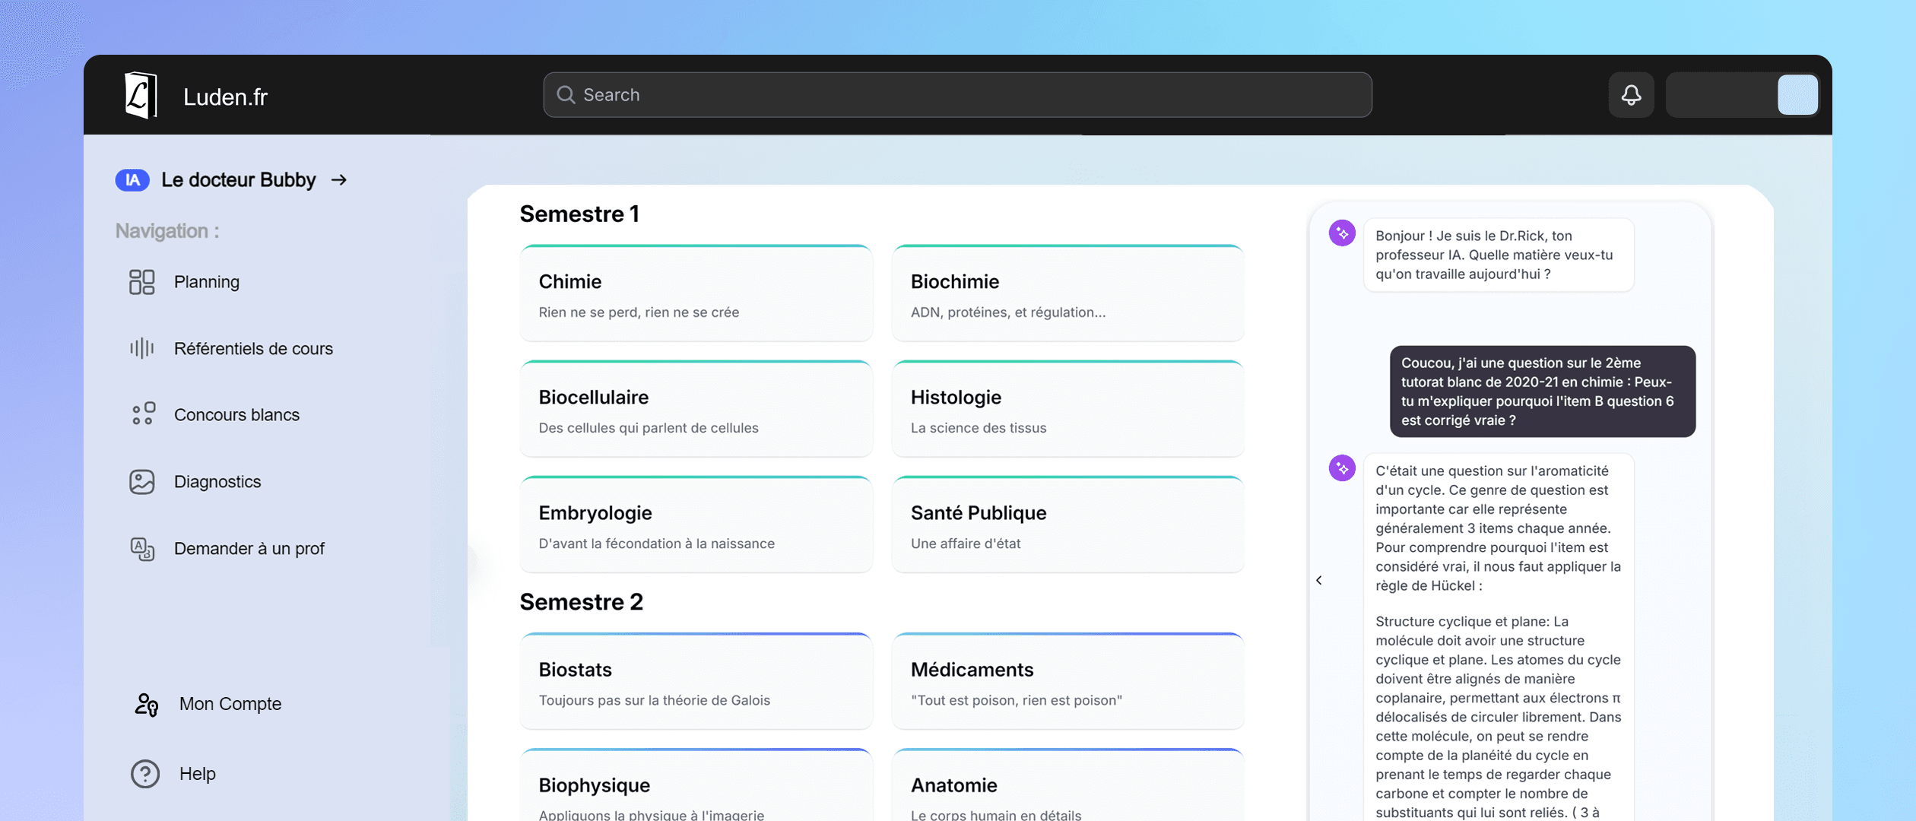Viewport: 1916px width, 821px height.
Task: Open the Mon Compte user icon
Action: (145, 705)
